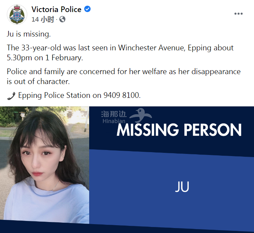Click the phone number 9409 8100
Screen dimensions: 254x233
click(122, 95)
